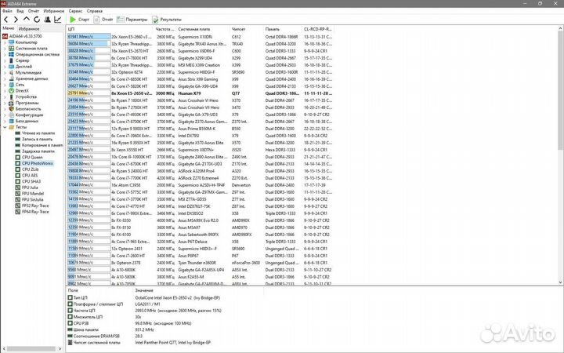Open the user profile icon in toolbar

click(x=46, y=18)
